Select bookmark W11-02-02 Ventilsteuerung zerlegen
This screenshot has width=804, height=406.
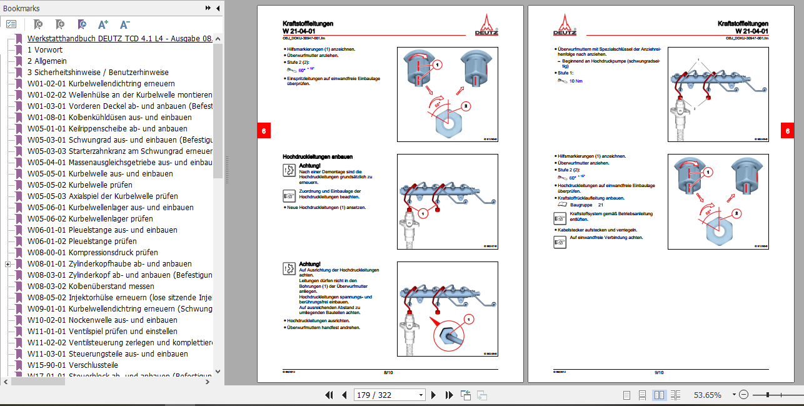pyautogui.click(x=120, y=342)
